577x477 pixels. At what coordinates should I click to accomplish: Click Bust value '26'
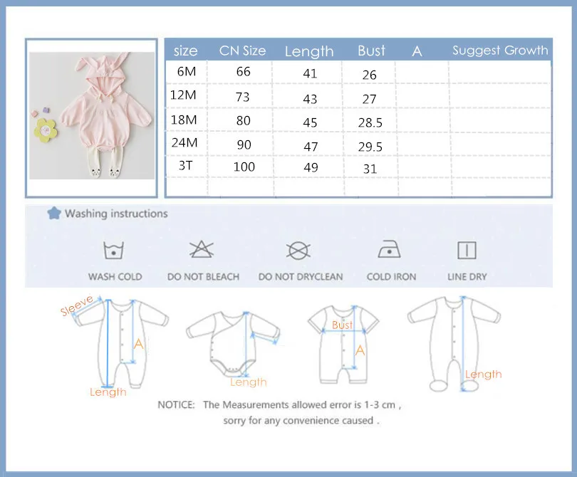tap(369, 75)
